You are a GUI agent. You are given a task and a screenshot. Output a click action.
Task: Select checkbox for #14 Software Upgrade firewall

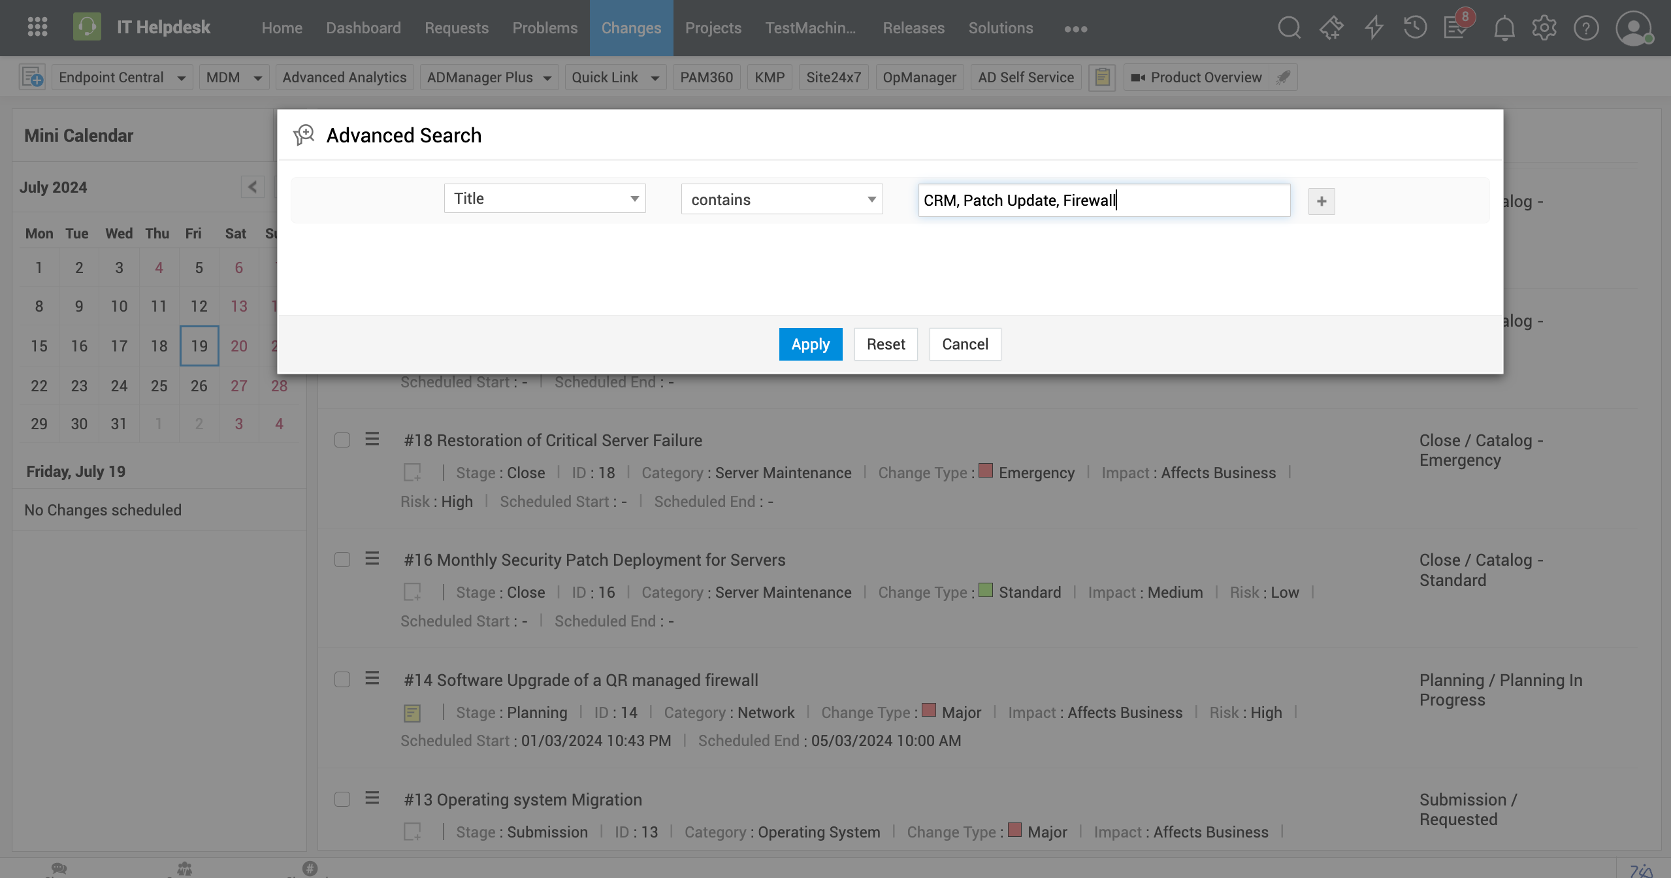(342, 679)
